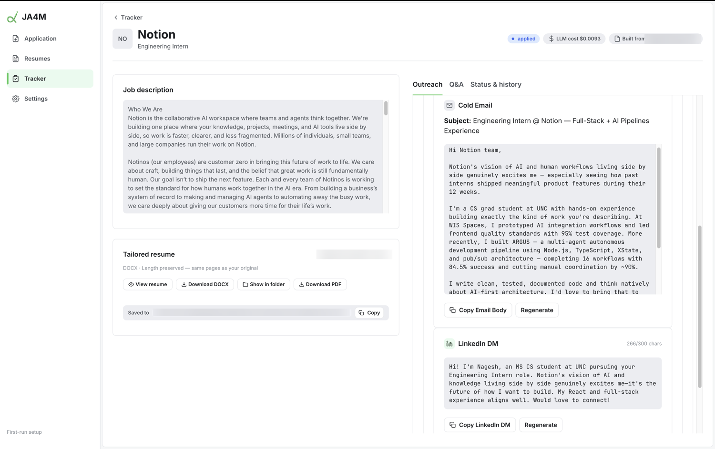Click the "266/300 chars" counter
715x449 pixels.
pyautogui.click(x=644, y=344)
